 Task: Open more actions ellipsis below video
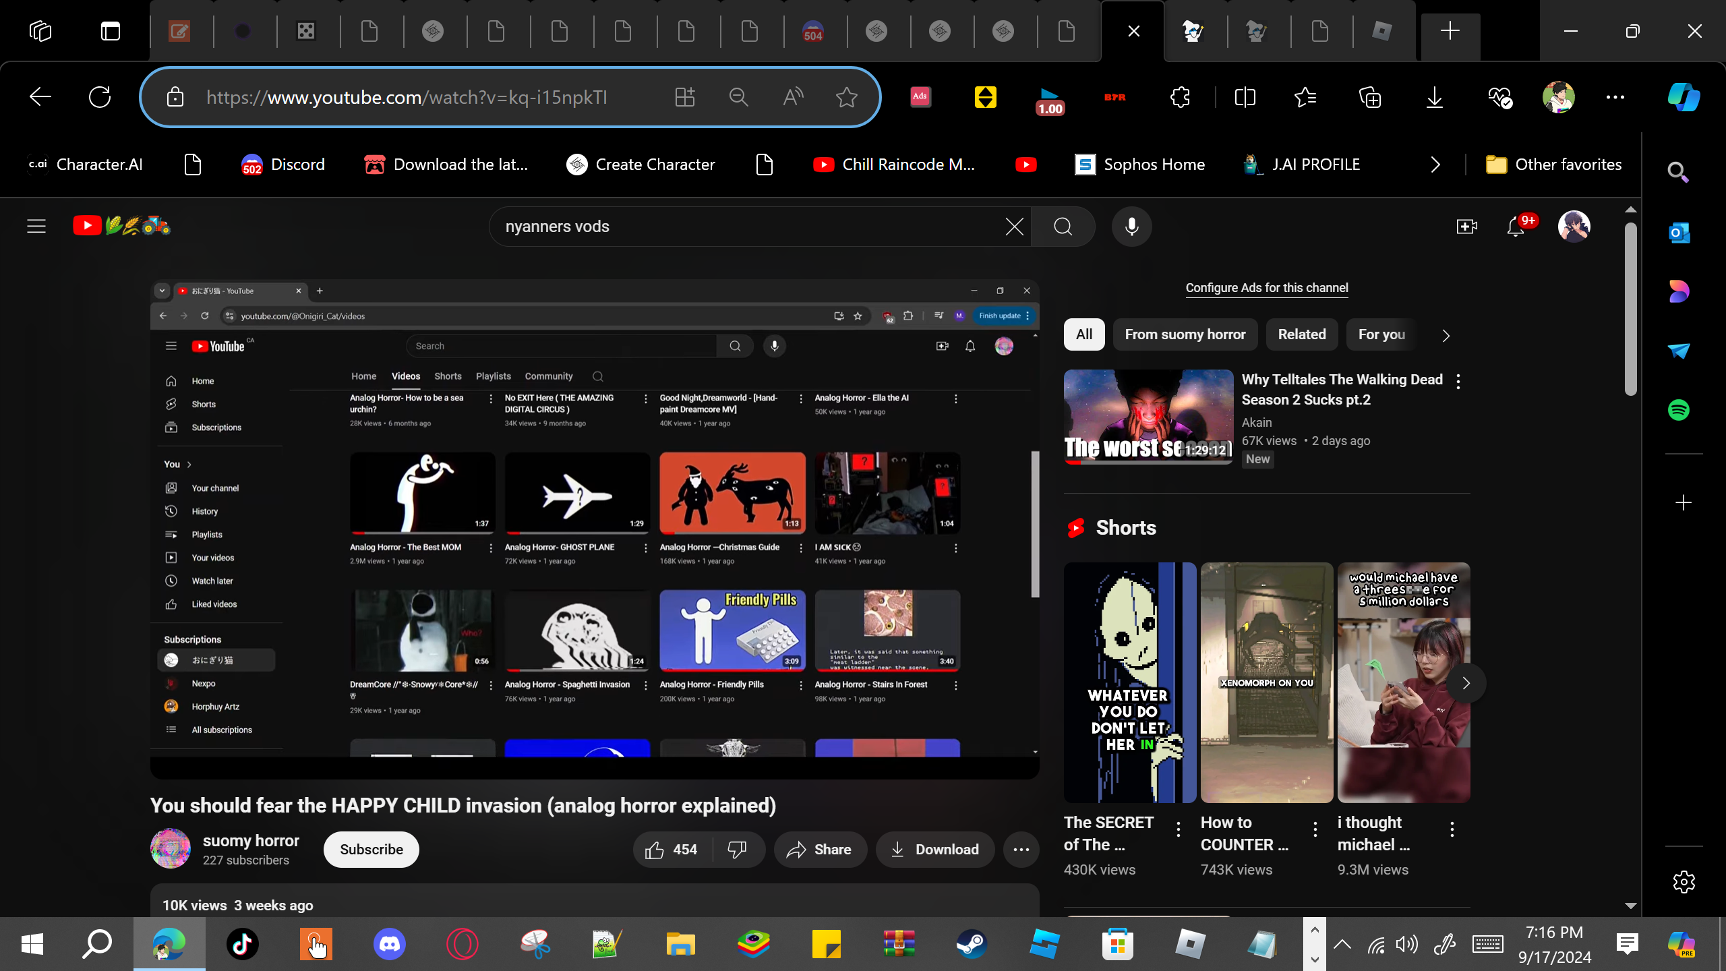1021,850
